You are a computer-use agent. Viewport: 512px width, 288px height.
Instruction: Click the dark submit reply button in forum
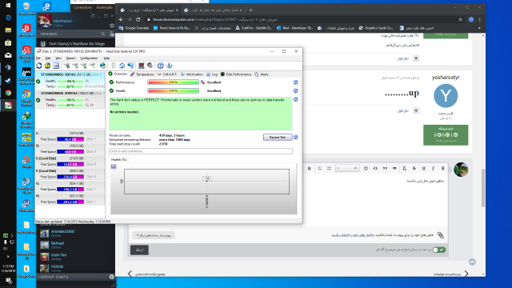point(139,250)
